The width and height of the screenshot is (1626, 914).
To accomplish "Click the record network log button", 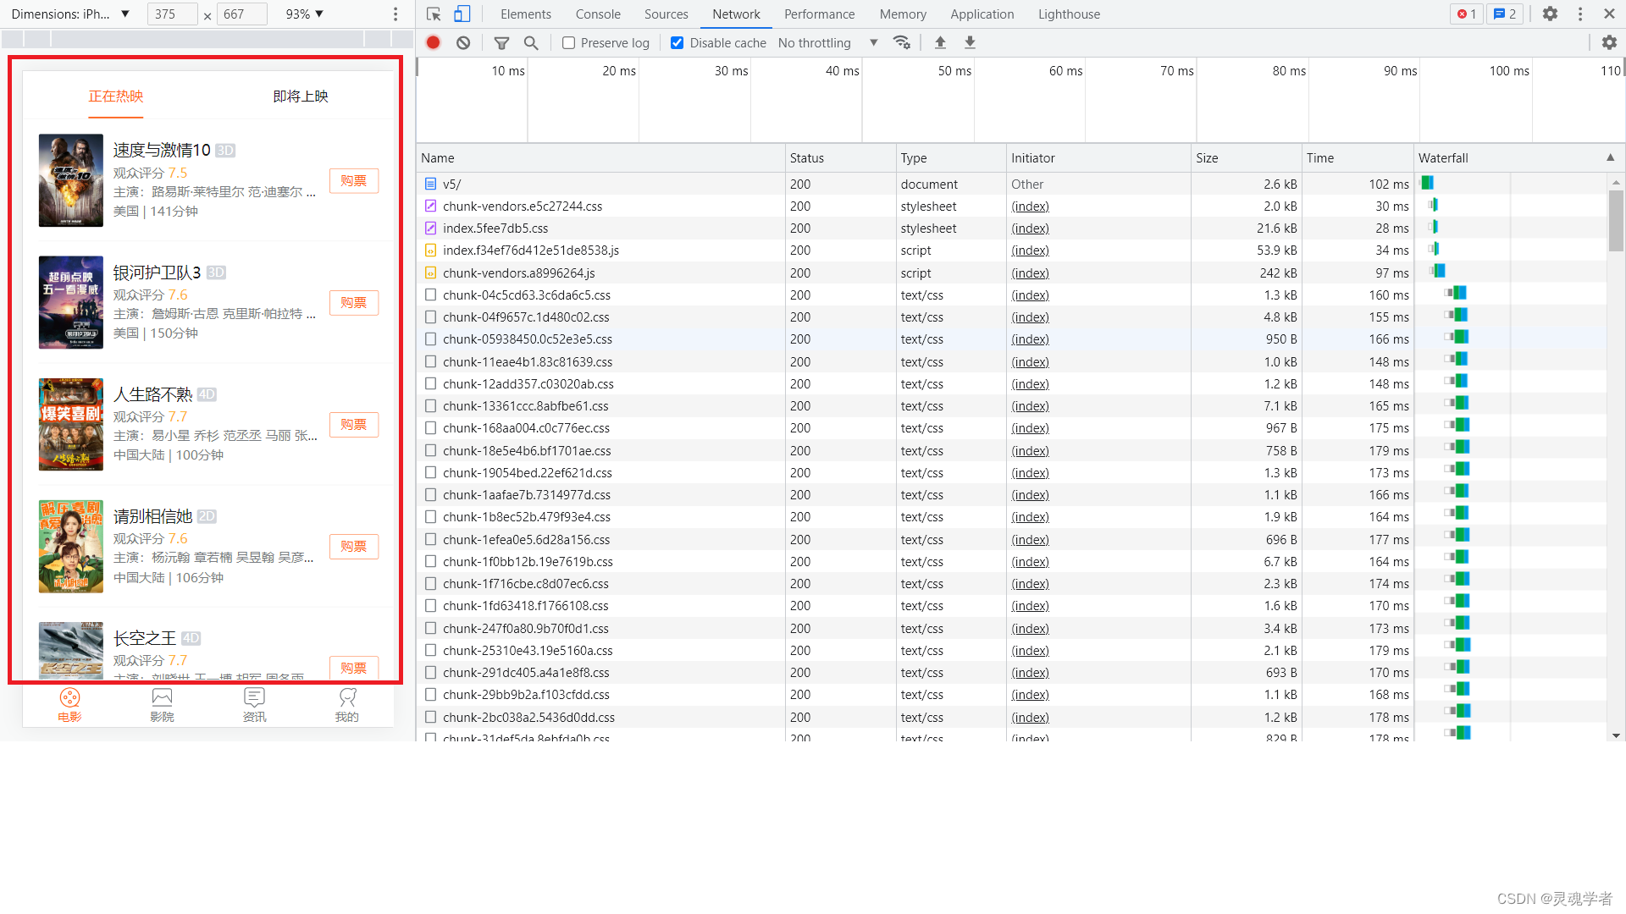I will point(434,42).
